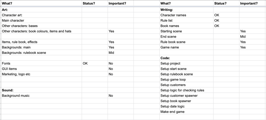Select the "Setup game loop" cell

173,80
